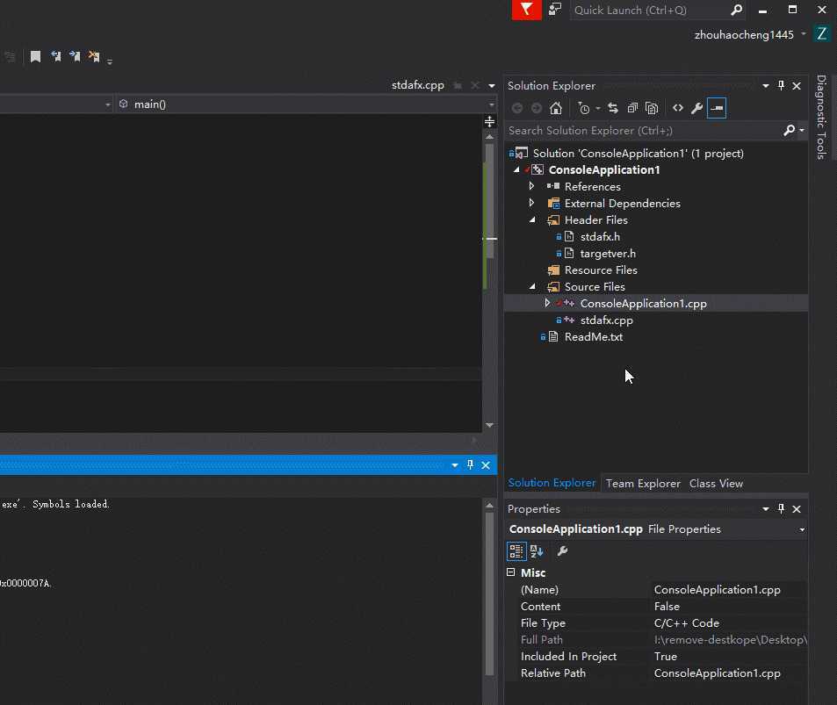Collapse the ConsoleApplication1 project node
The image size is (837, 705).
pyautogui.click(x=516, y=169)
